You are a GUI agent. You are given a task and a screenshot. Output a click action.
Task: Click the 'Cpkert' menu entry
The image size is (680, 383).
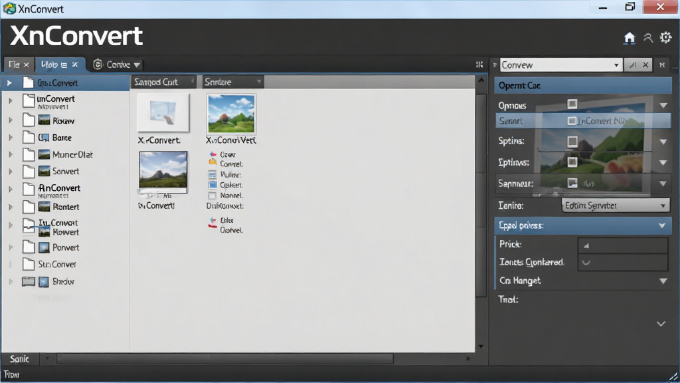230,185
